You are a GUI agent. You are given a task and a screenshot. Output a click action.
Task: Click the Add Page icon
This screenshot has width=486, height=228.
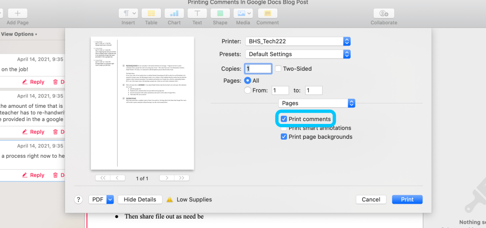18,14
